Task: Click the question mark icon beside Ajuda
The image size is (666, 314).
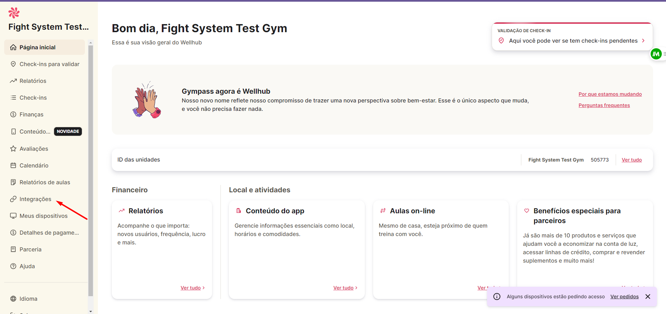Action: (x=13, y=266)
